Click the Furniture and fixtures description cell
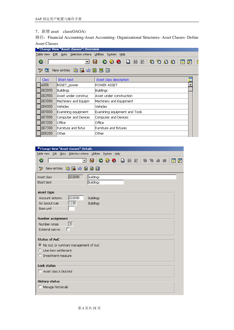 click(141, 128)
